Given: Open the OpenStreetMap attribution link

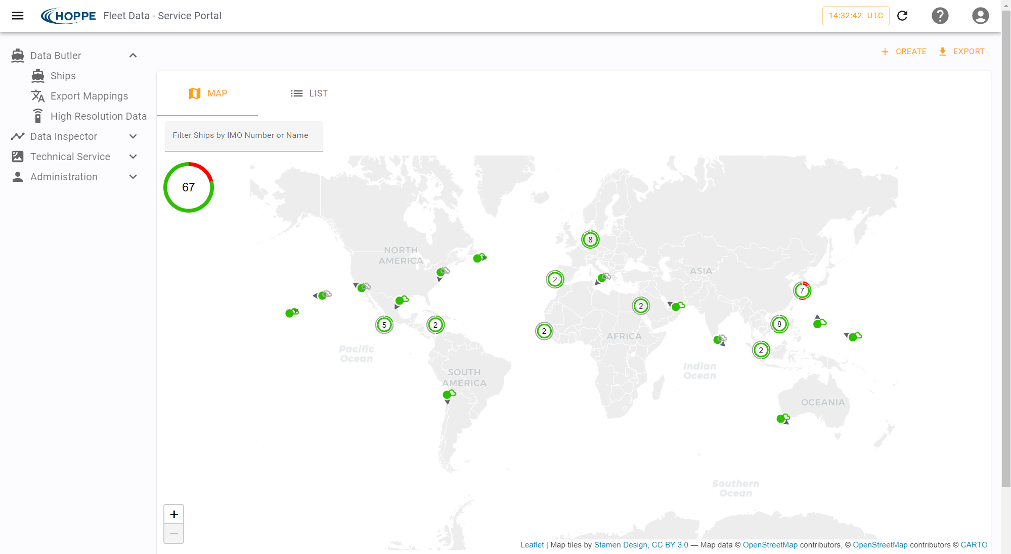Looking at the screenshot, I should point(770,545).
